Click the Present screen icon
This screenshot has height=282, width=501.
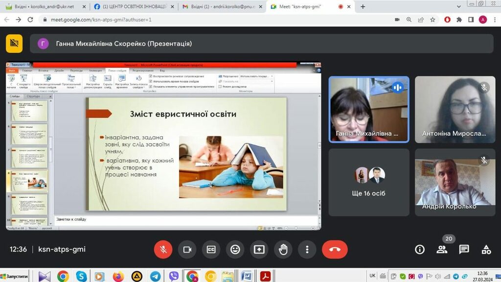pos(259,249)
